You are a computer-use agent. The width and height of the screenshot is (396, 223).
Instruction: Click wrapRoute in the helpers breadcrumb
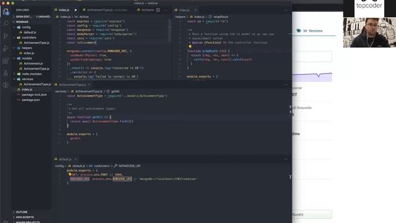click(220, 17)
